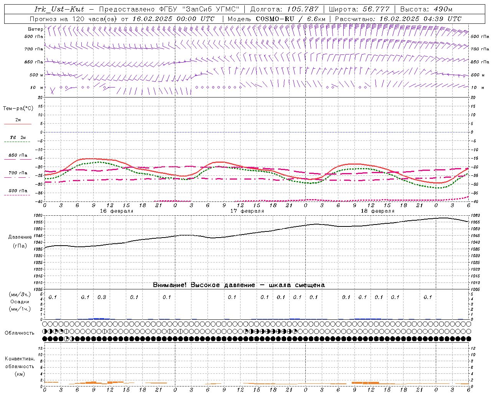Click 'Прогноз на 120 часа(ов)' forecast header
This screenshot has width=491, height=393.
tap(74, 19)
